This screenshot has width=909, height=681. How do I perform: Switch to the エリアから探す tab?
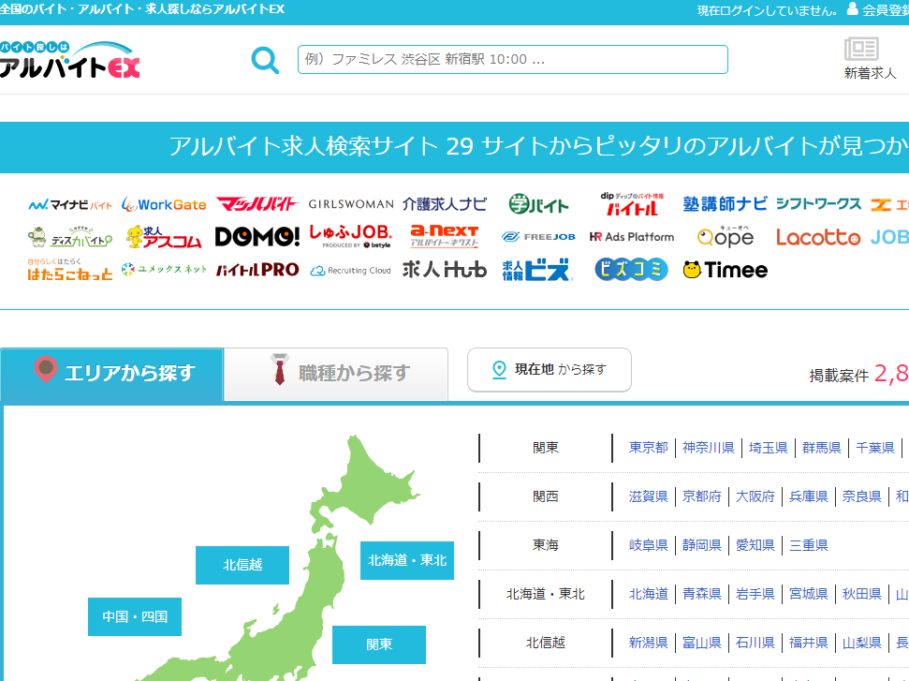[x=112, y=373]
